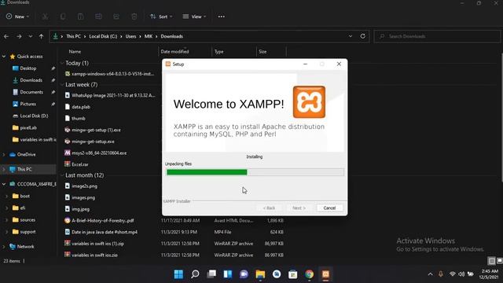Open Microsoft Store from the taskbar
This screenshot has height=283, width=503.
[x=293, y=274]
